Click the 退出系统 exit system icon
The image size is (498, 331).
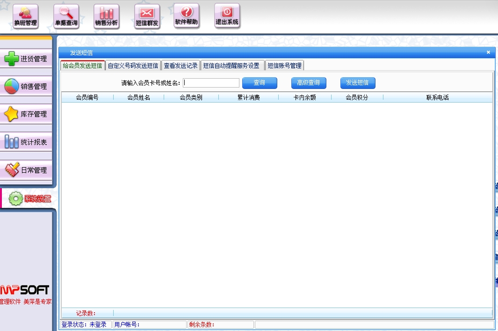click(227, 16)
